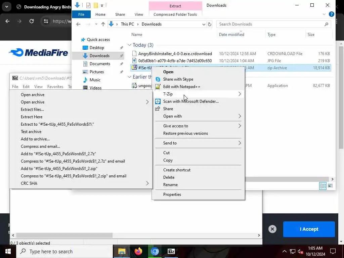
Task: Select the 0d5d0bb1 JPG file
Action: (x=175, y=60)
